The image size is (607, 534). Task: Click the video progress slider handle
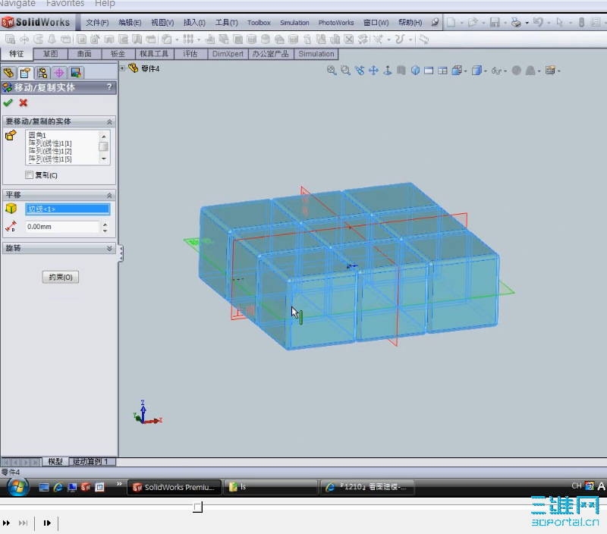click(198, 507)
